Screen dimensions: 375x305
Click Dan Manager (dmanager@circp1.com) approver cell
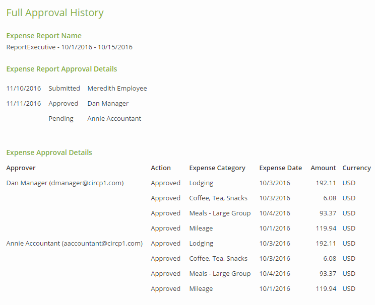(65, 183)
